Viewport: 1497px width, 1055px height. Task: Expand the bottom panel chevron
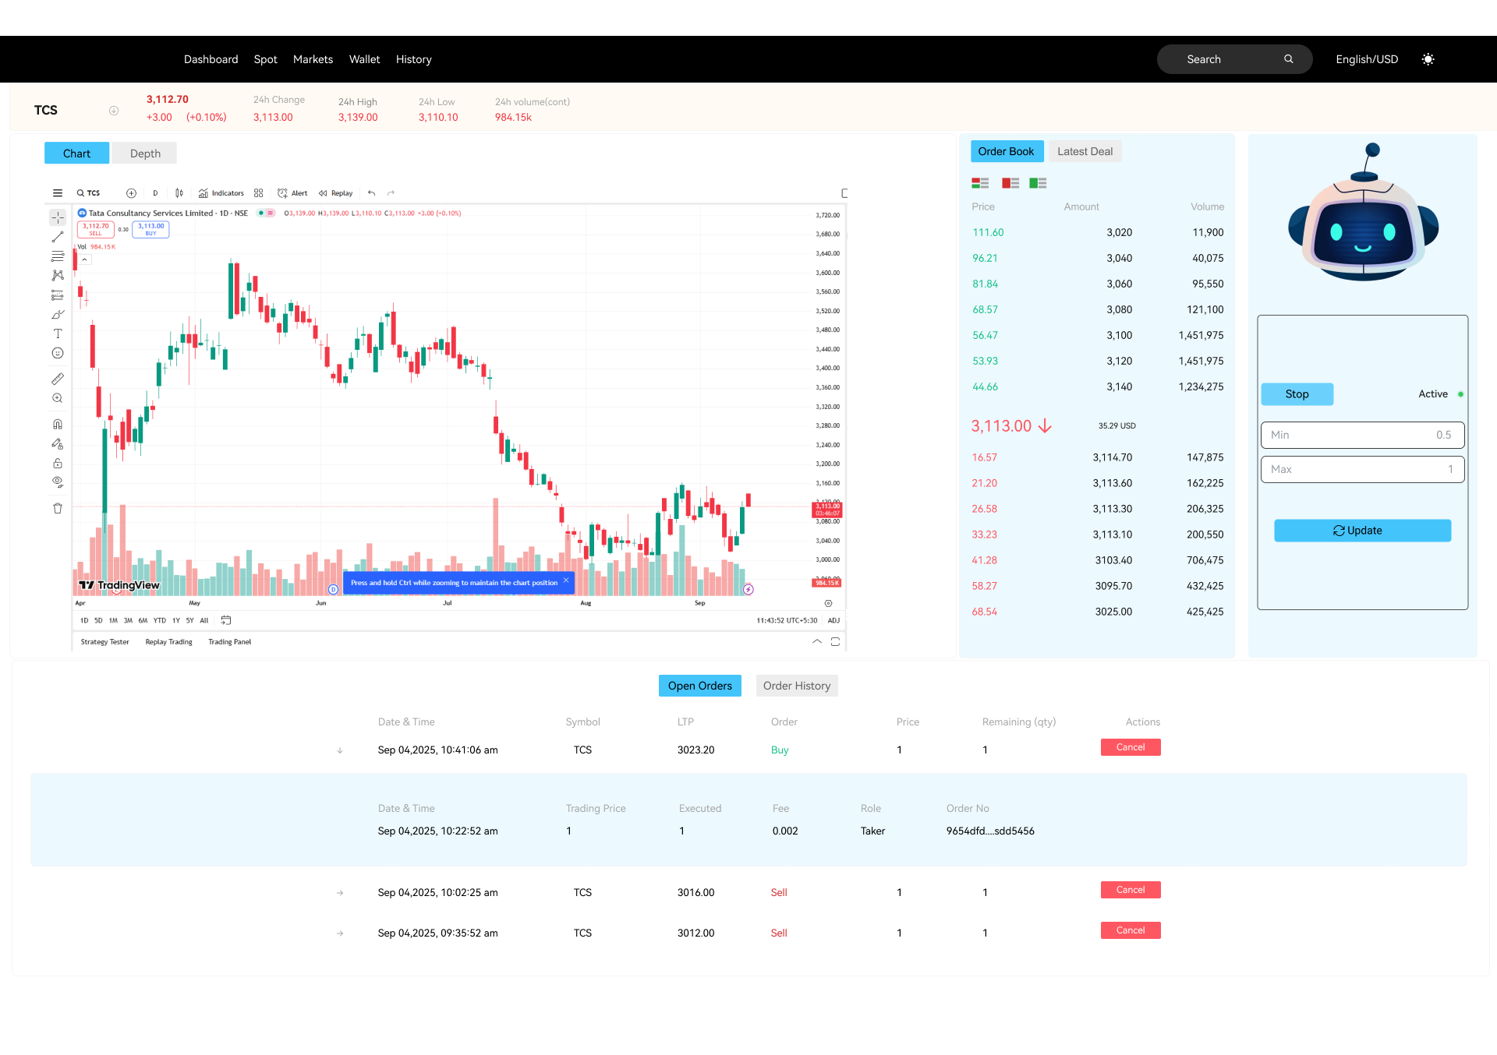tap(816, 641)
